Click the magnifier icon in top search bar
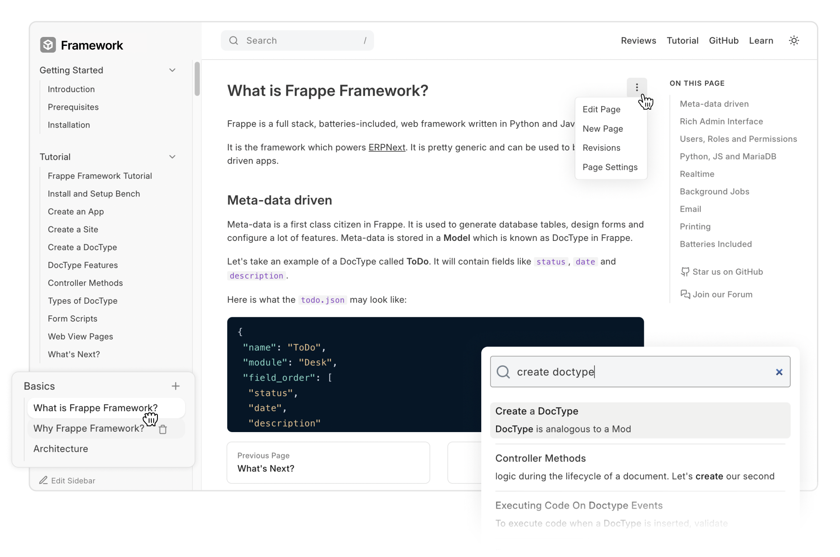The image size is (840, 557). (234, 41)
